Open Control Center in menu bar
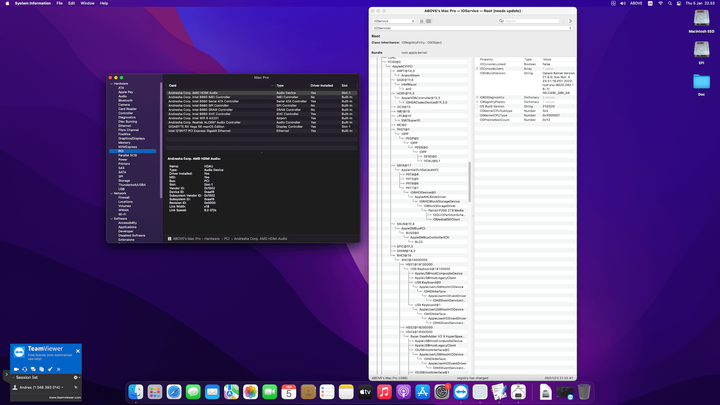The width and height of the screenshot is (720, 405). coord(679,3)
